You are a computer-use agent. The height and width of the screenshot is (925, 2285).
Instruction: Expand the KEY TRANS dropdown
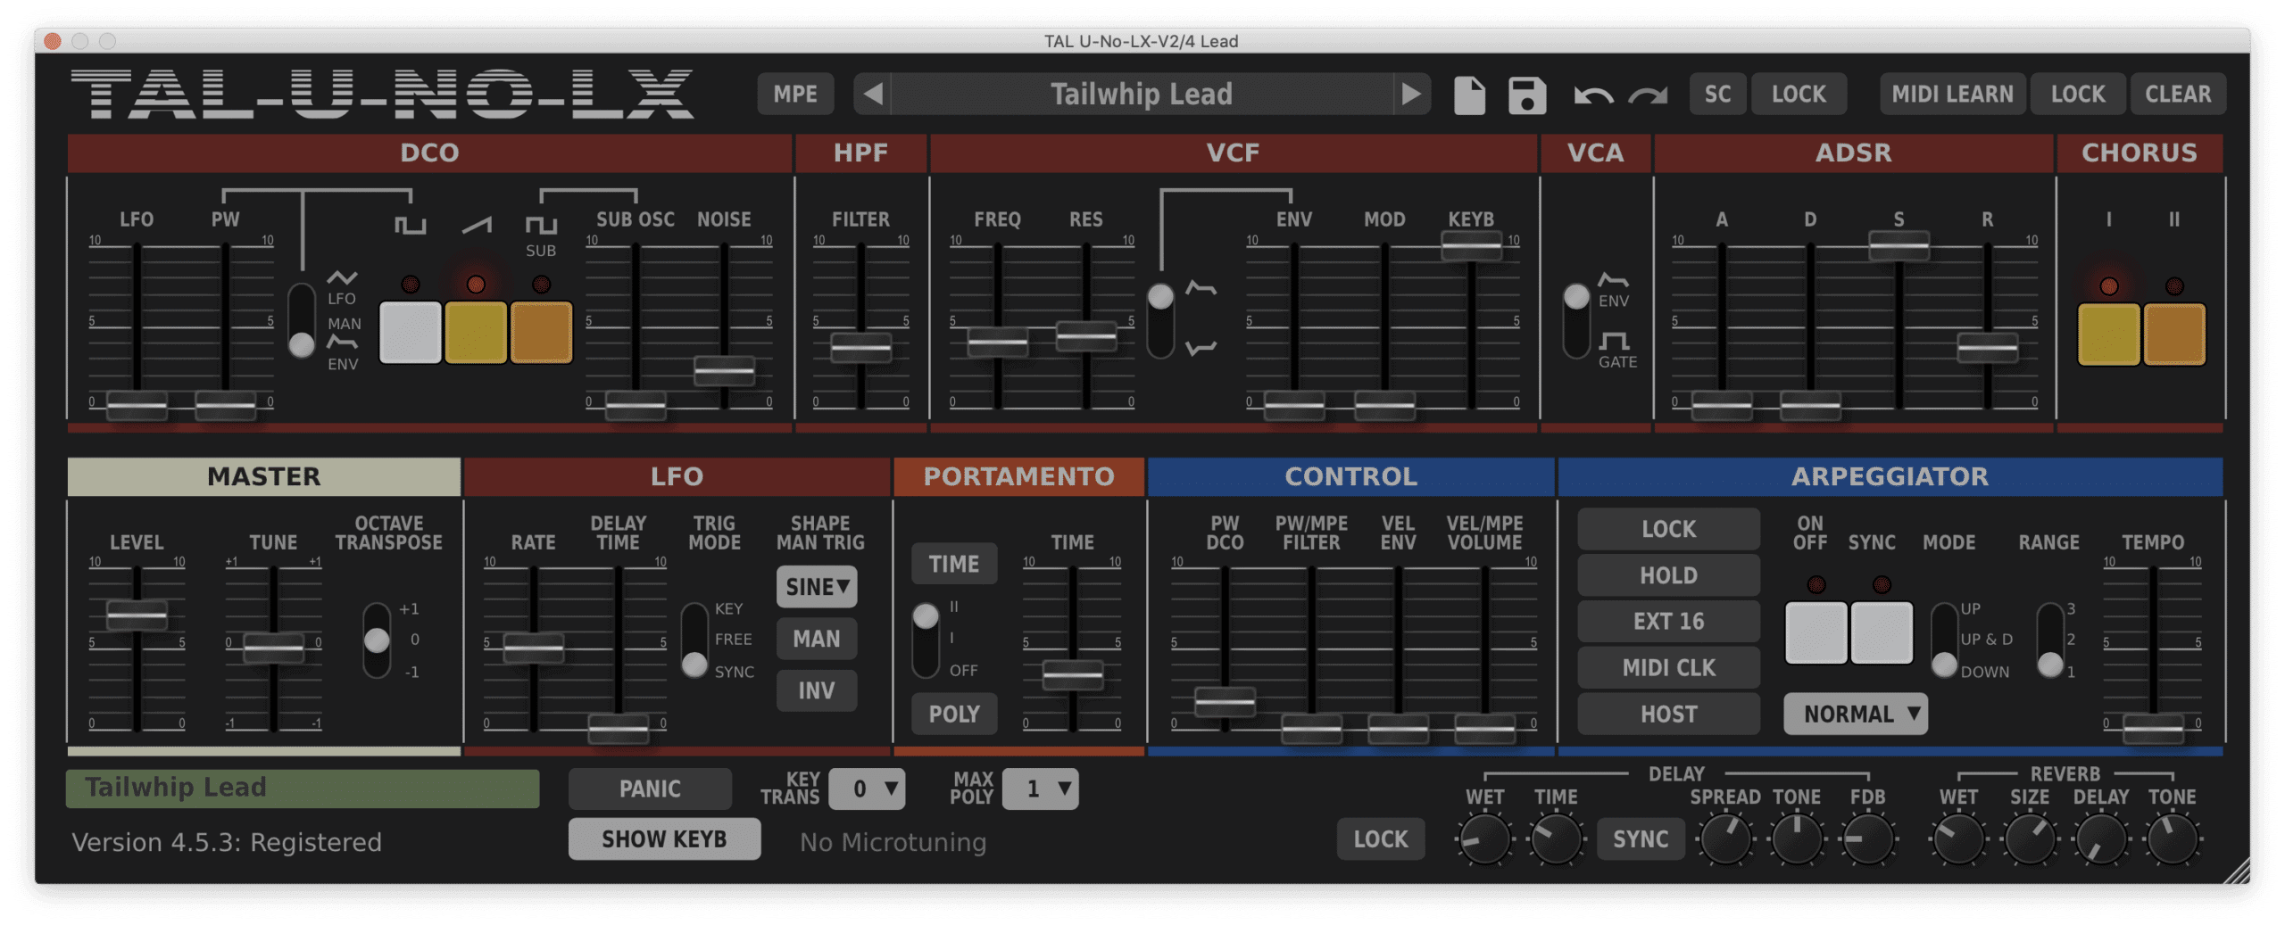tap(867, 789)
